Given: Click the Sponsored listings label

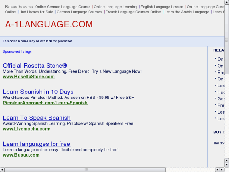Looking at the screenshot, I should click(17, 52).
